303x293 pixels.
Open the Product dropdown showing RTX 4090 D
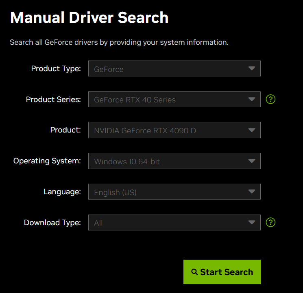(x=174, y=130)
